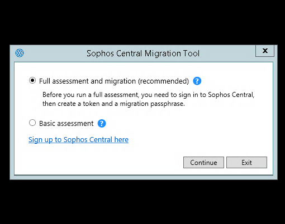The height and width of the screenshot is (224, 285).
Task: Click the word 'Migration' in the window title
Action: point(163,53)
